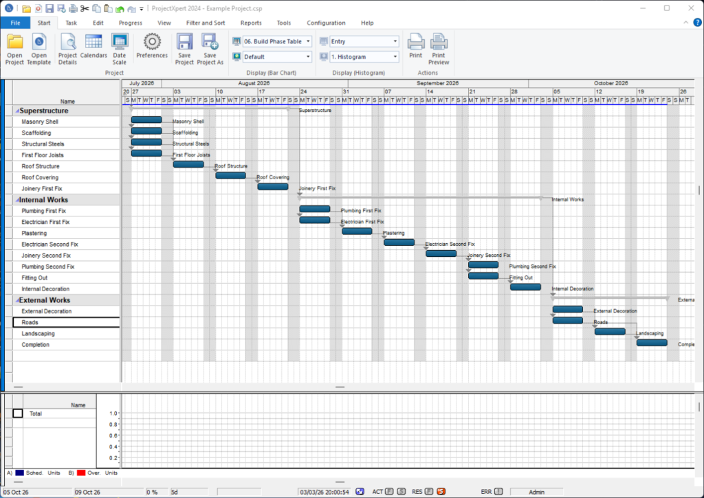Click the scissors cut icon
Screen dimensions: 704x498
[85, 8]
